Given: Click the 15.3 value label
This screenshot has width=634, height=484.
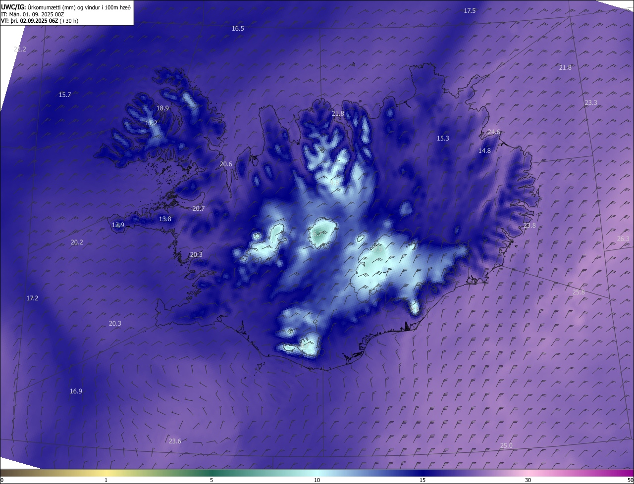Looking at the screenshot, I should 443,139.
